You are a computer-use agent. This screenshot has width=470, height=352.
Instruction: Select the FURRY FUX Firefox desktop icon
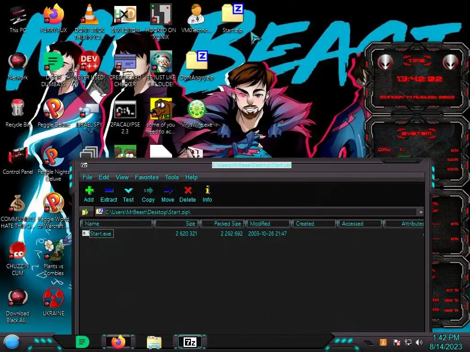[53, 19]
